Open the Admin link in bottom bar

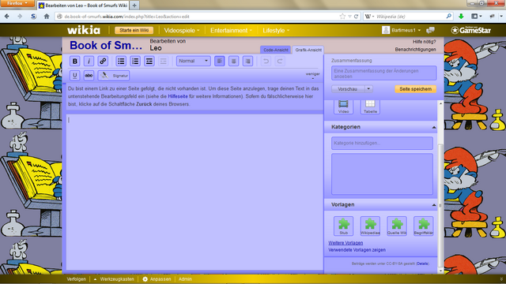coord(185,279)
